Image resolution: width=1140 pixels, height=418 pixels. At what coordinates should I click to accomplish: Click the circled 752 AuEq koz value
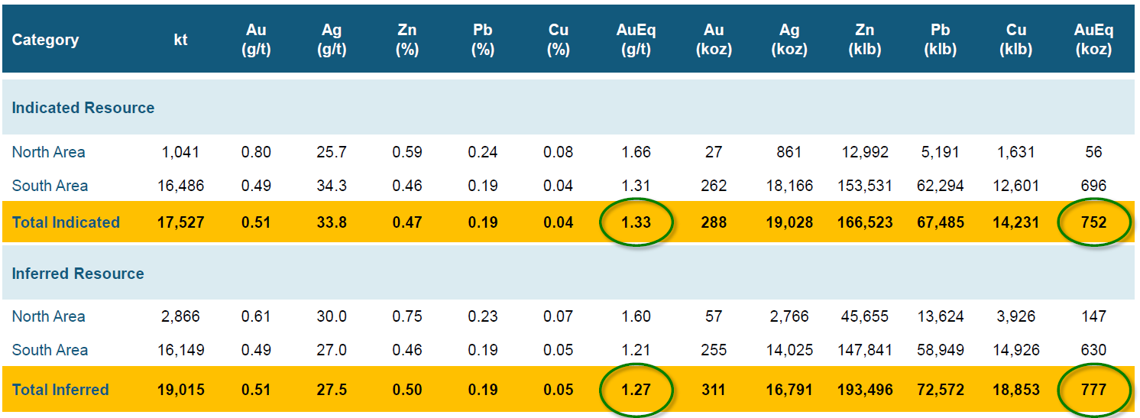pos(1093,222)
